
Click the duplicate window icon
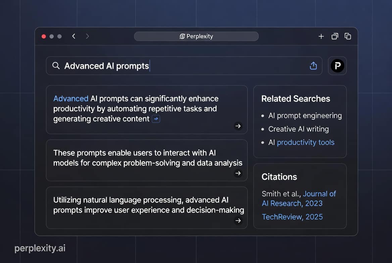[335, 36]
